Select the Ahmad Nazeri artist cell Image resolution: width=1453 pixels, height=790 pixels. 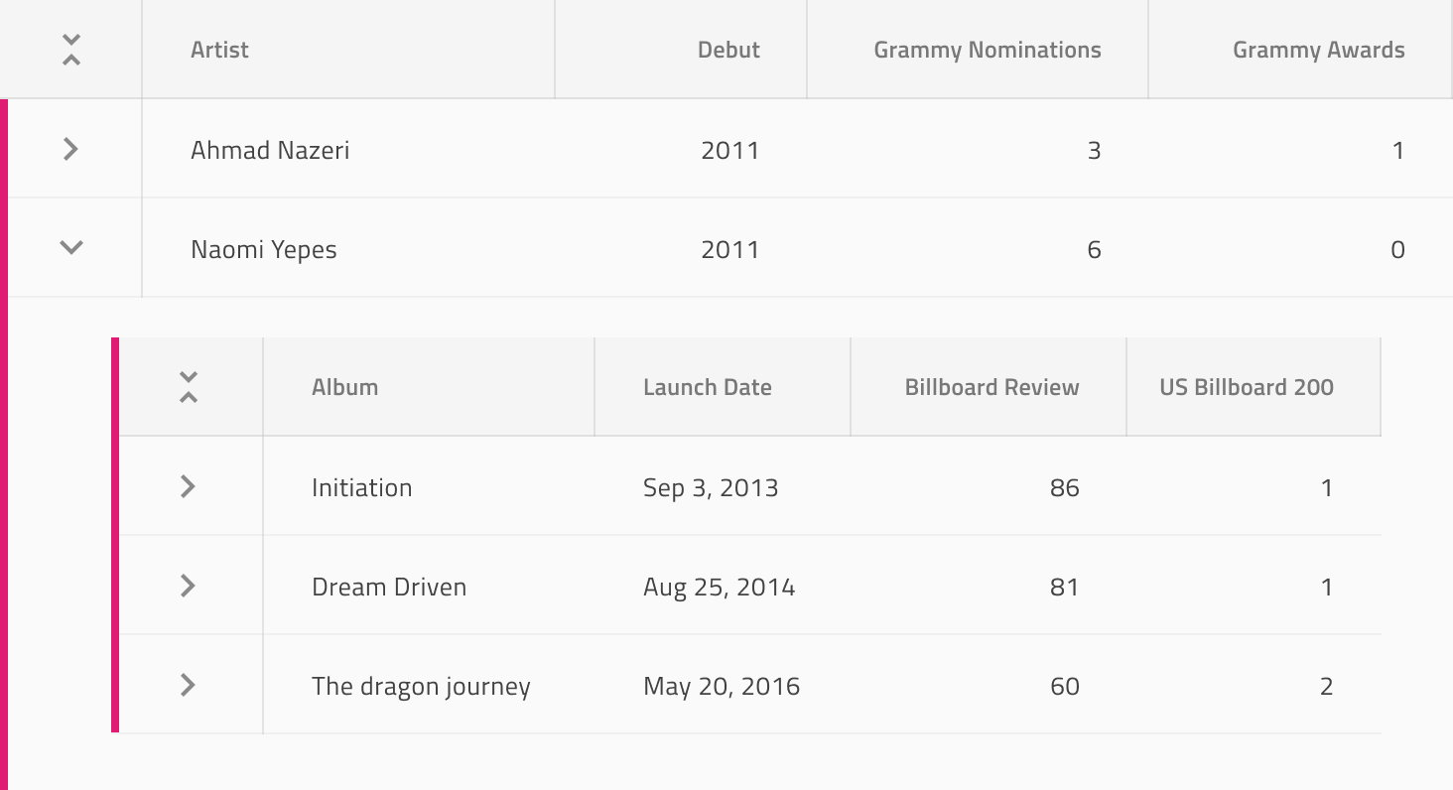(270, 150)
